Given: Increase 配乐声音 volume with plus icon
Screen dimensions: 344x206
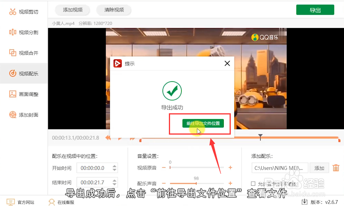Looking at the screenshot, I should coord(230,183).
